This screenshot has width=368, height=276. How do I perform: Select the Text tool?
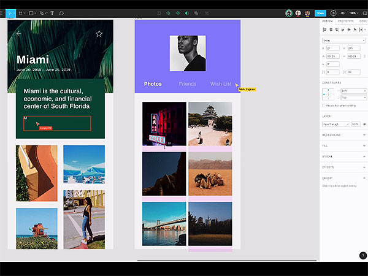click(x=52, y=13)
